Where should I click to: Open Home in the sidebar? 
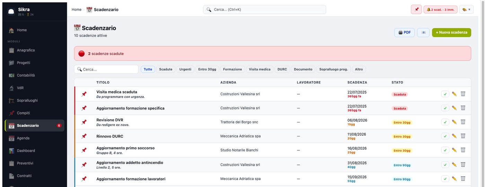coord(35,30)
